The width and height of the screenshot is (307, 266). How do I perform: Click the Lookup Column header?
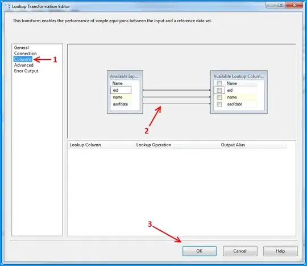tap(85, 145)
